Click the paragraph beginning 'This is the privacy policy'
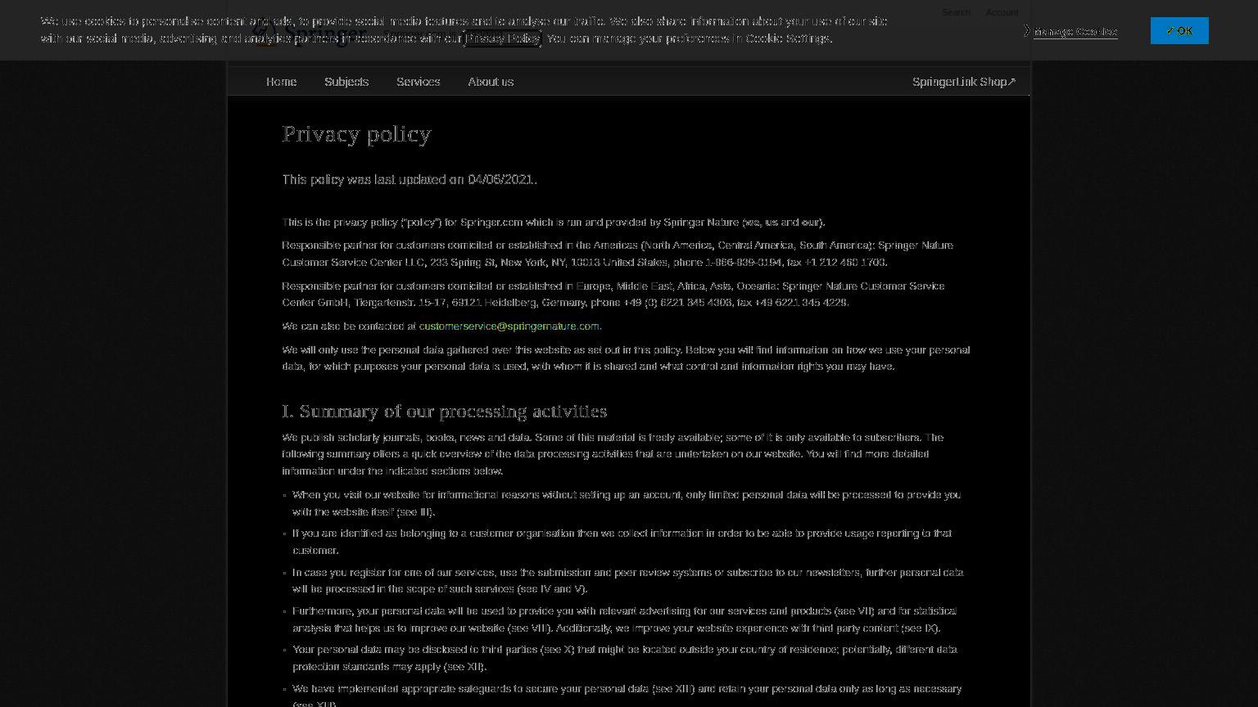The image size is (1258, 707). pyautogui.click(x=554, y=223)
